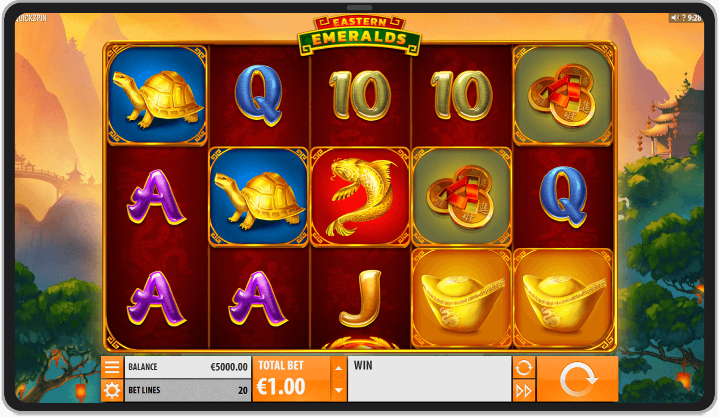The width and height of the screenshot is (719, 417).
Task: Open the hamburger menu beside Balance
Action: [112, 367]
